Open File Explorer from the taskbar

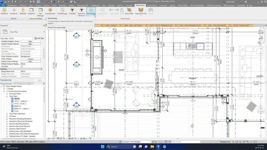click(152, 147)
